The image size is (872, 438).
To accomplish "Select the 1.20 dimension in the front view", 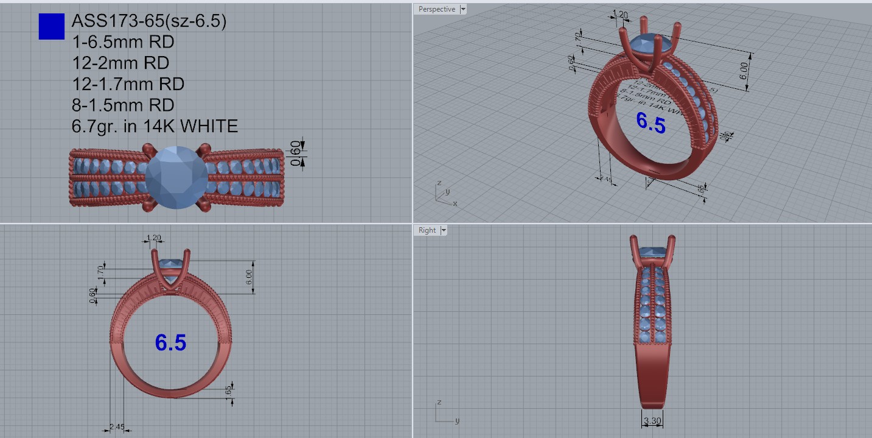I will (x=154, y=238).
